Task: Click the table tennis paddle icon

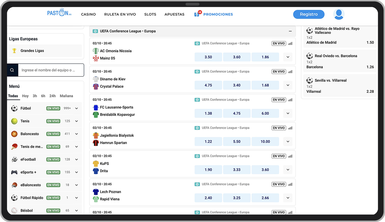Action: point(14,147)
